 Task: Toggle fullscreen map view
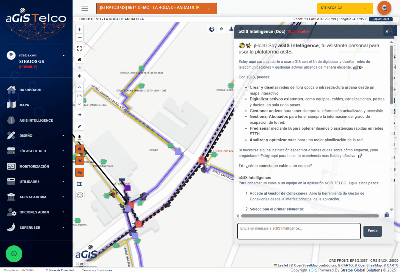pos(79,49)
